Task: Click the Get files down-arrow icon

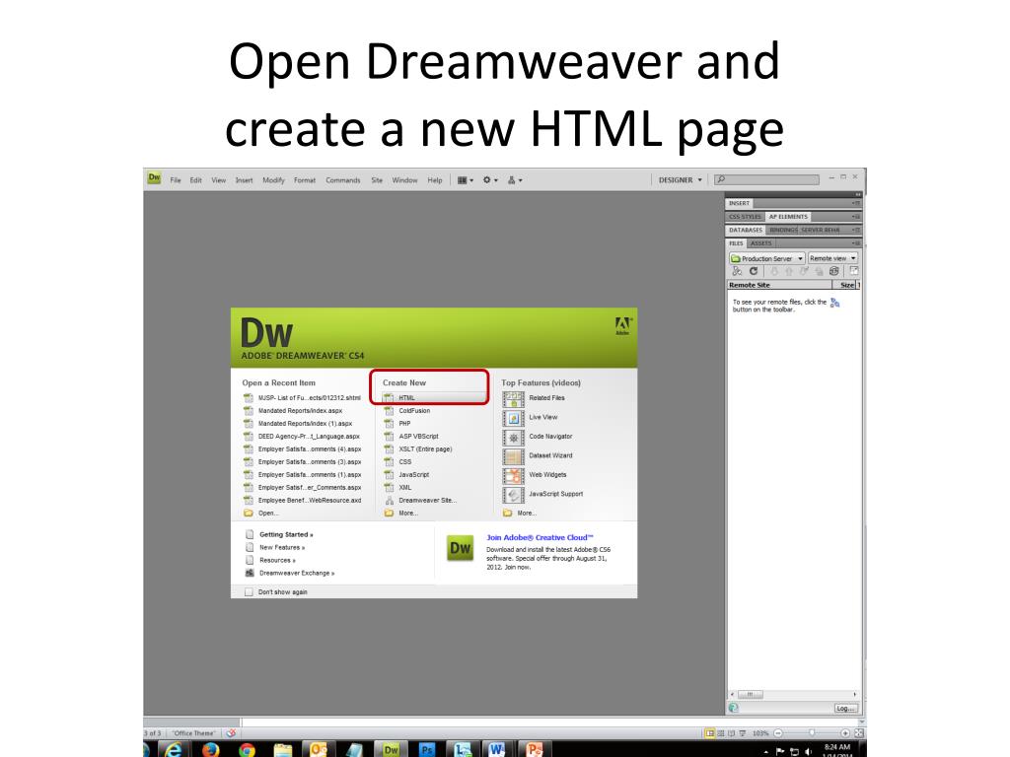Action: coord(774,271)
